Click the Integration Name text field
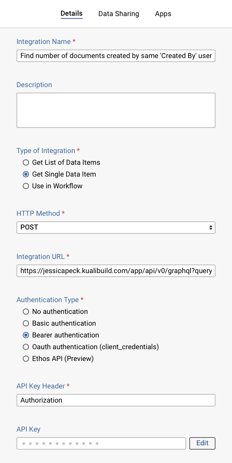The image size is (232, 463). pyautogui.click(x=116, y=56)
